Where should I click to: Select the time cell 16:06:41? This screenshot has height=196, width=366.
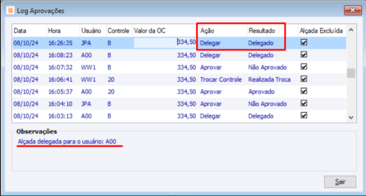pyautogui.click(x=60, y=79)
